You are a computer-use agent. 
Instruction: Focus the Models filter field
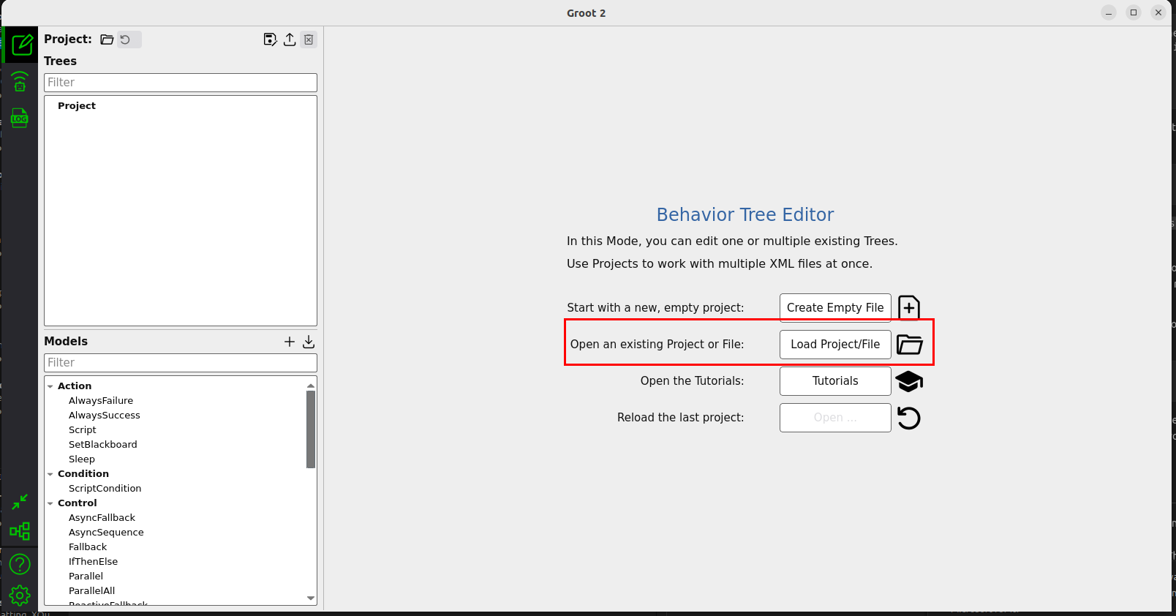pyautogui.click(x=181, y=363)
